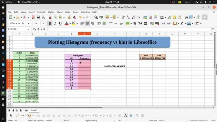Open the File menu
This screenshot has width=217, height=122.
(9, 12)
